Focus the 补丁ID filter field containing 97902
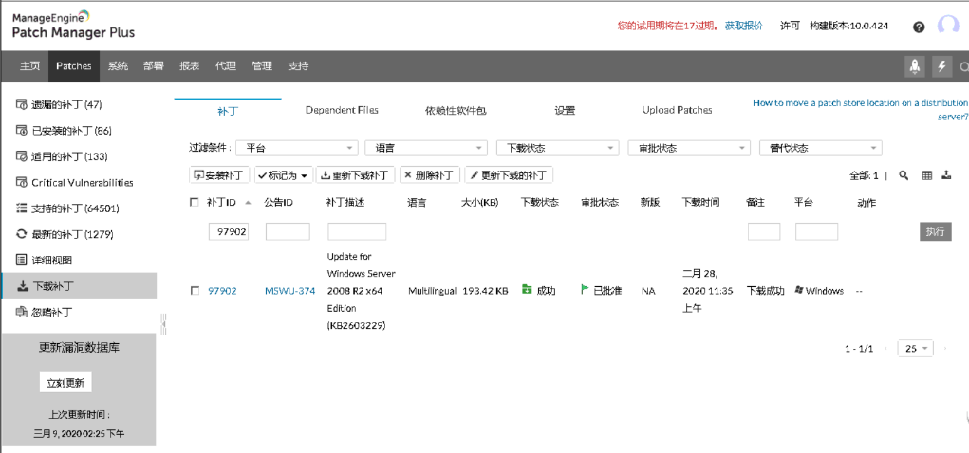The image size is (969, 453). click(229, 232)
